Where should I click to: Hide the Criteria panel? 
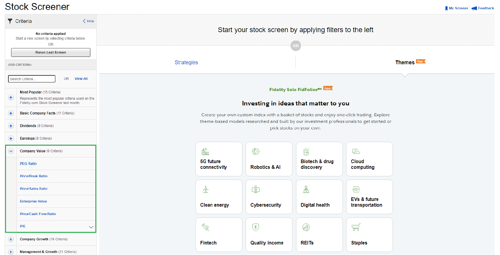(88, 21)
